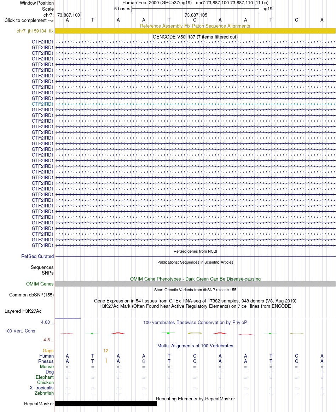Click the 'hg19' text beside the scale
Viewport: 336px width, 412px height.
pos(267,9)
